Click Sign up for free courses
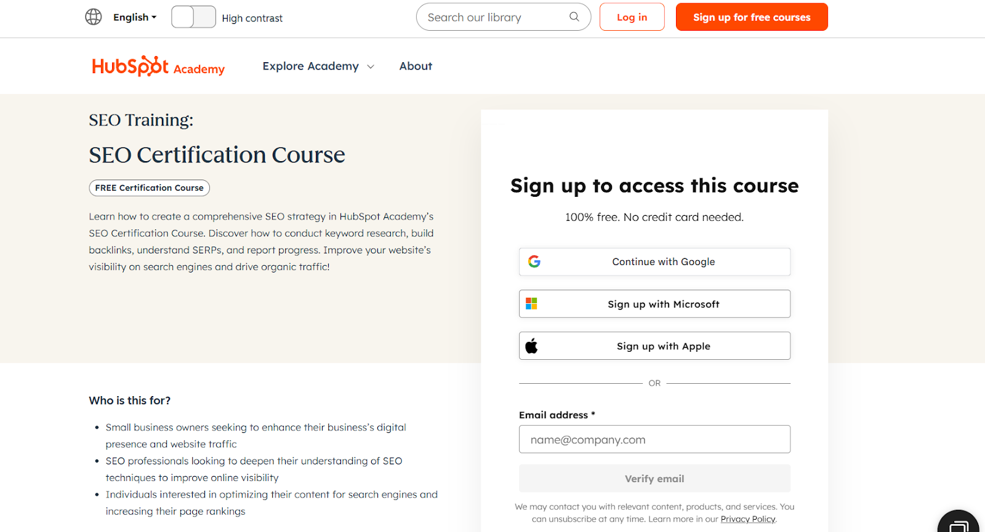 752,17
